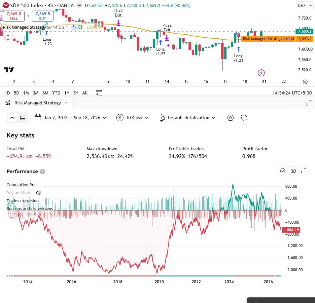Viewport: 315px width, 303px height.
Task: Click the strategy tester chart icon
Action: 8,103
